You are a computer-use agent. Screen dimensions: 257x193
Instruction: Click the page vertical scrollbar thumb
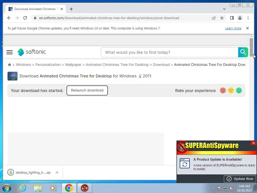click(x=251, y=47)
